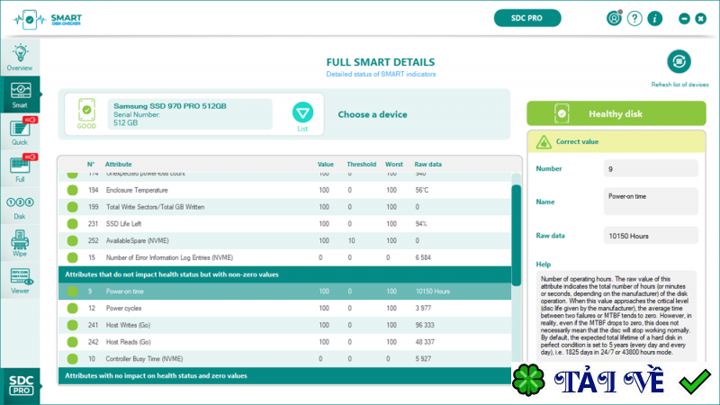Select the SSD Life Left row
Image resolution: width=720 pixels, height=405 pixels.
(284, 224)
